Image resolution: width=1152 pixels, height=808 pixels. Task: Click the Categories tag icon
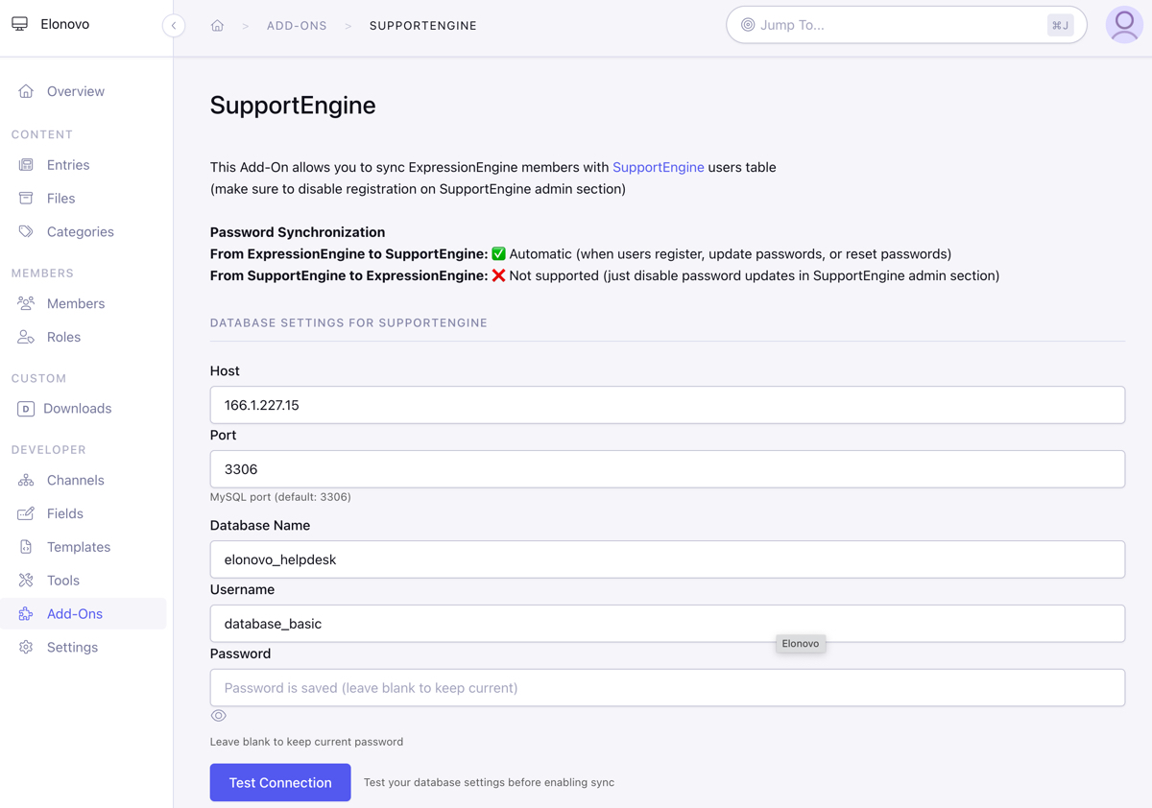26,232
